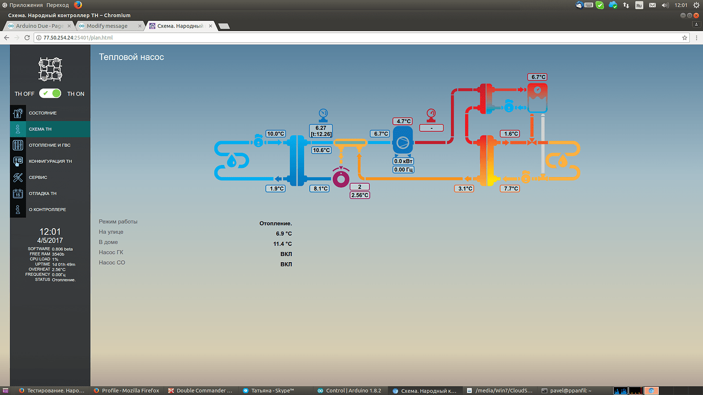Image resolution: width=703 pixels, height=395 pixels.
Task: Click the Ru keyboard layout indicator
Action: coord(639,5)
